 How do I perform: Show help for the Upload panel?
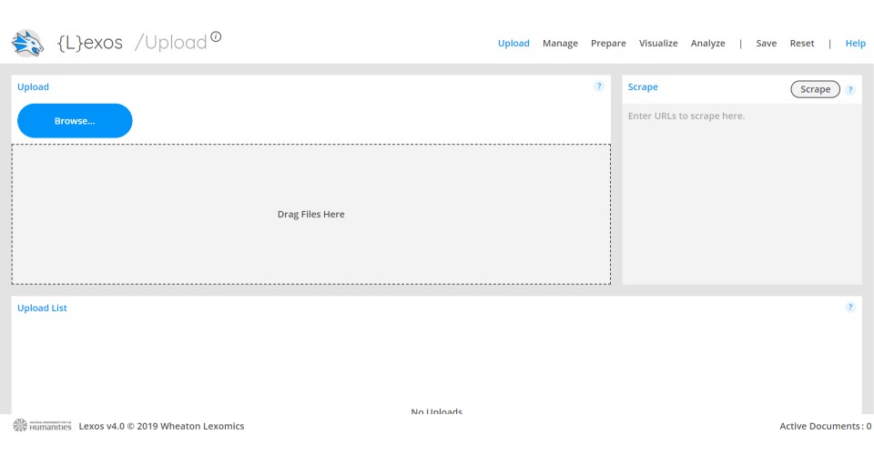pyautogui.click(x=599, y=86)
